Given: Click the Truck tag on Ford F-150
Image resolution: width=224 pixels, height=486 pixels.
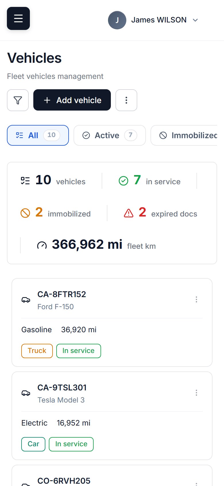Looking at the screenshot, I should click(37, 351).
